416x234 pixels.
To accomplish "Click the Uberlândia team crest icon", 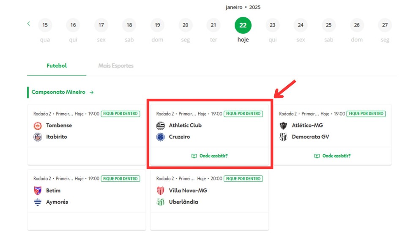I will click(161, 202).
